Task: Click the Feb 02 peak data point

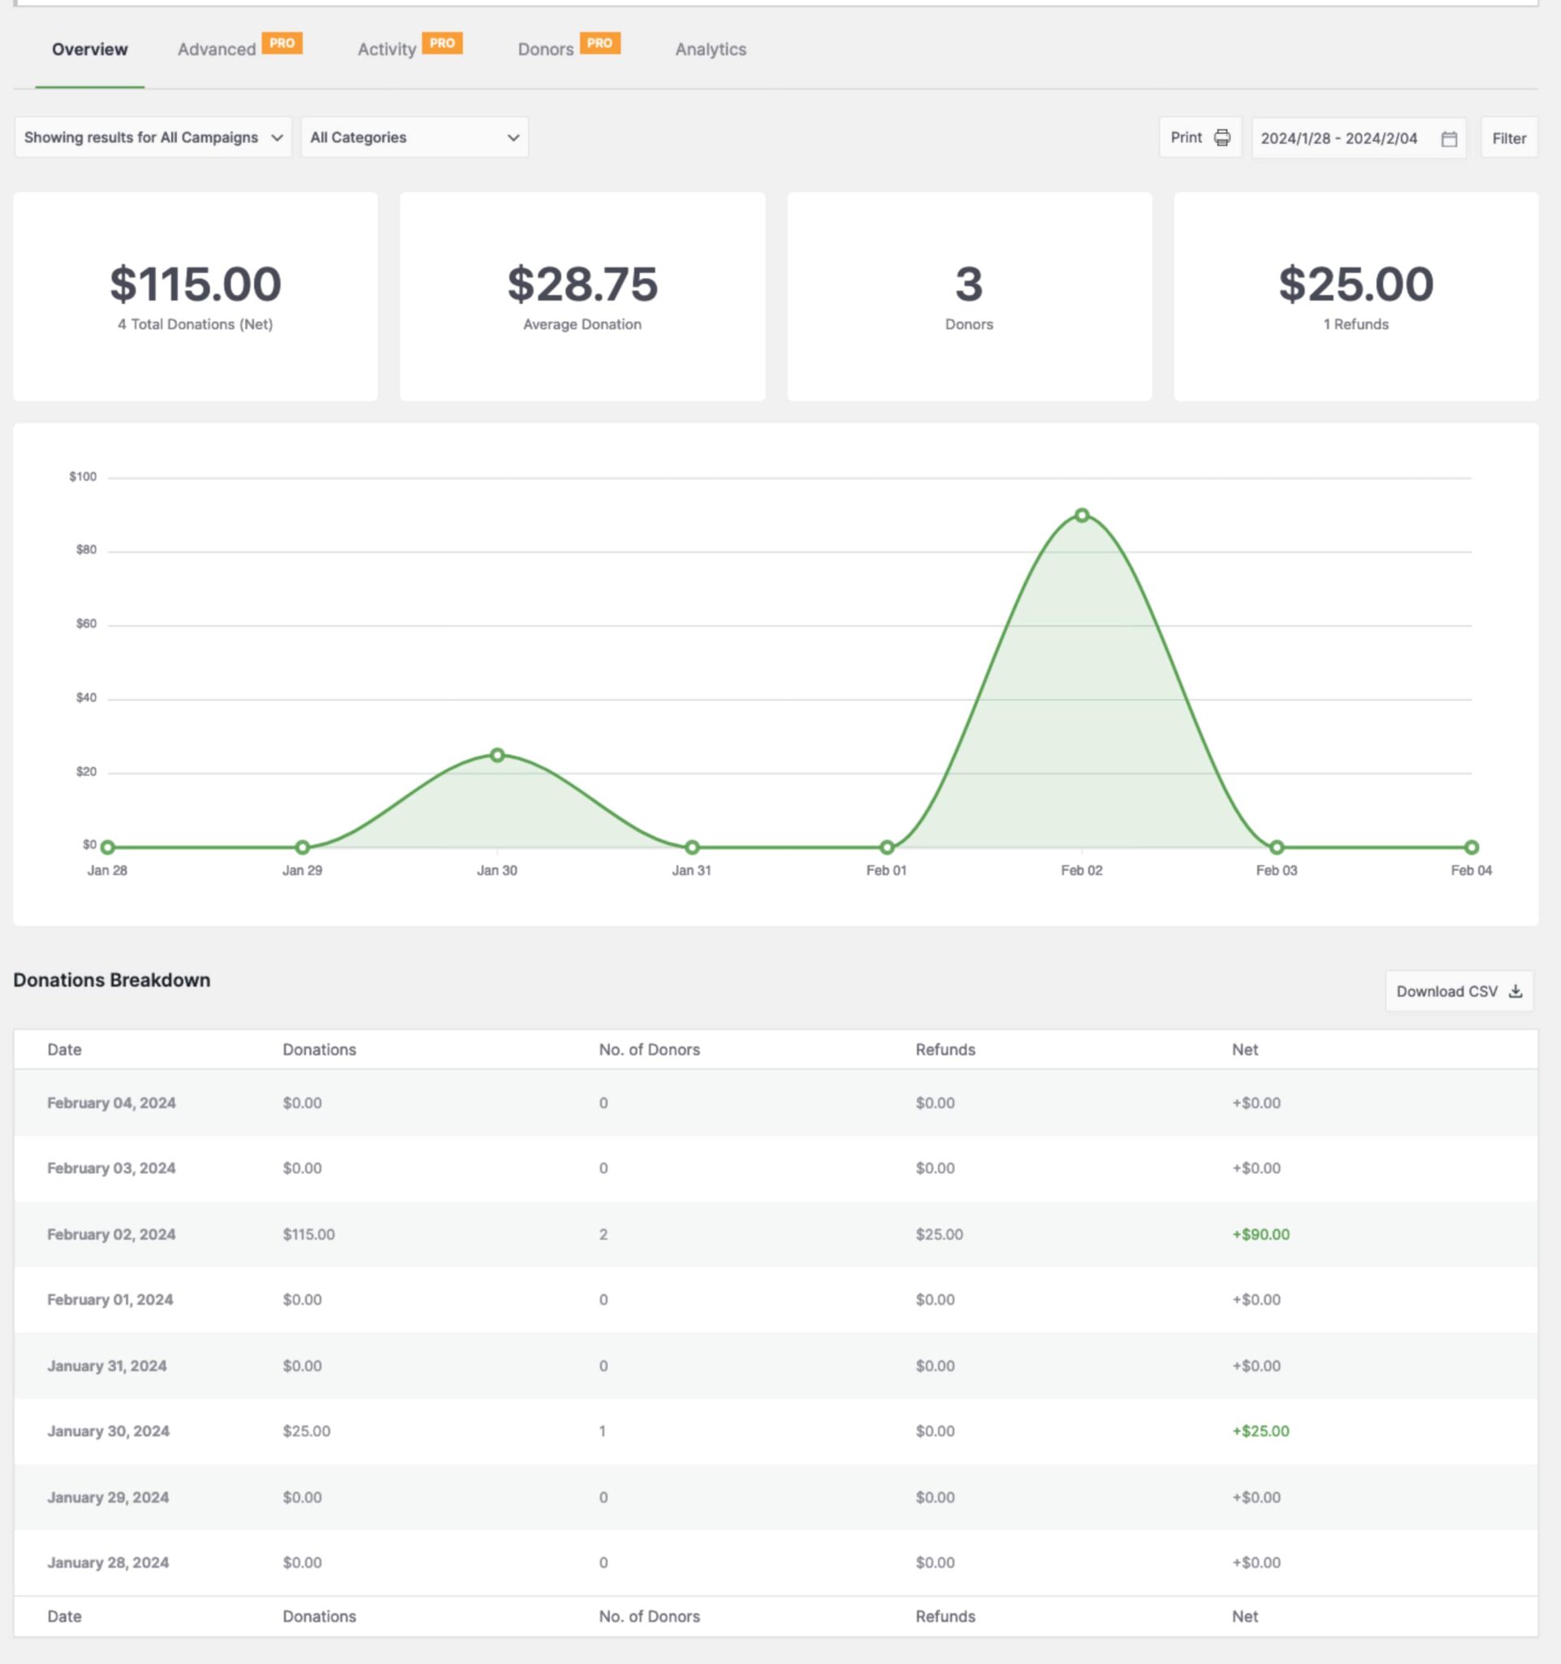Action: [x=1082, y=516]
